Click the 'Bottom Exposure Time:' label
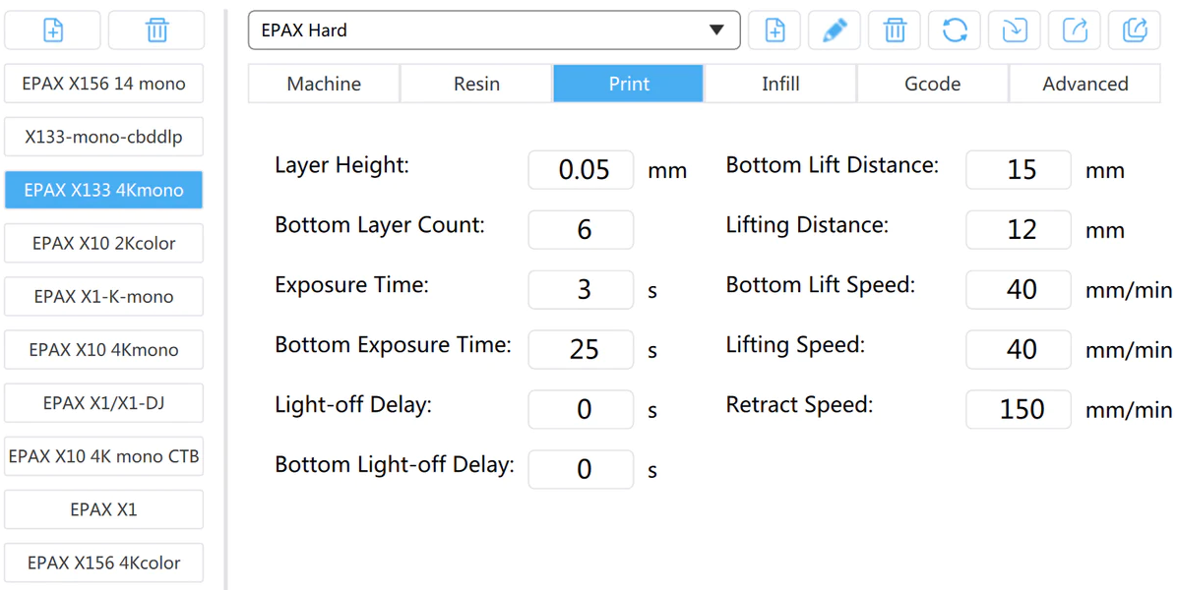1177x590 pixels. pos(394,345)
